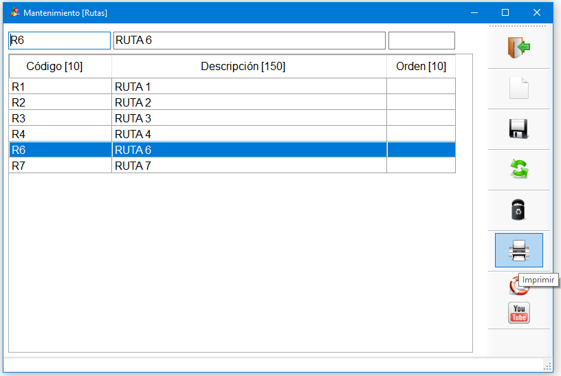This screenshot has width=561, height=376.
Task: Click description cell RUTA 4
Action: tap(250, 134)
